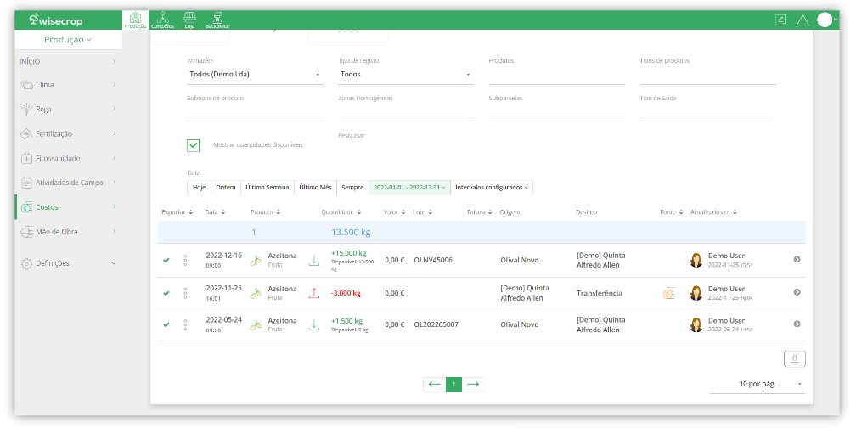Image resolution: width=856 pixels, height=434 pixels.
Task: Go to previous page arrow
Action: coord(435,385)
